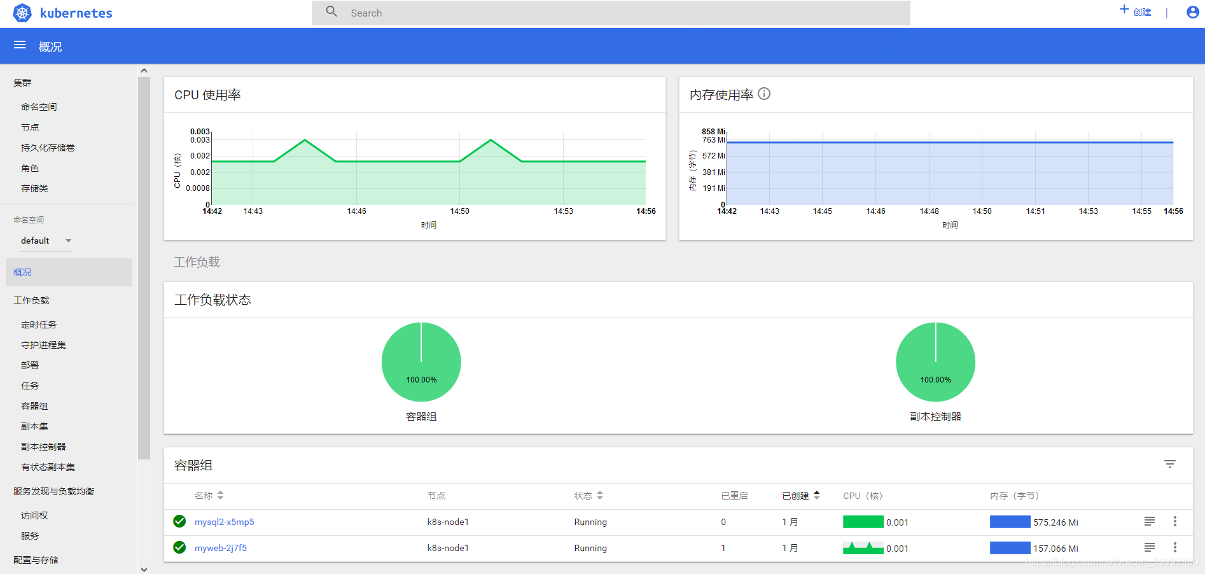This screenshot has width=1205, height=574.
Task: Click the 创建 create button
Action: click(x=1136, y=12)
